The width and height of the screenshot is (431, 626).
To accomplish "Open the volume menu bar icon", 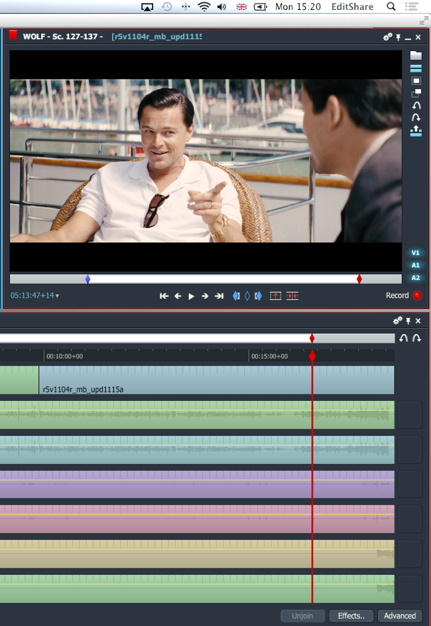I will click(221, 7).
